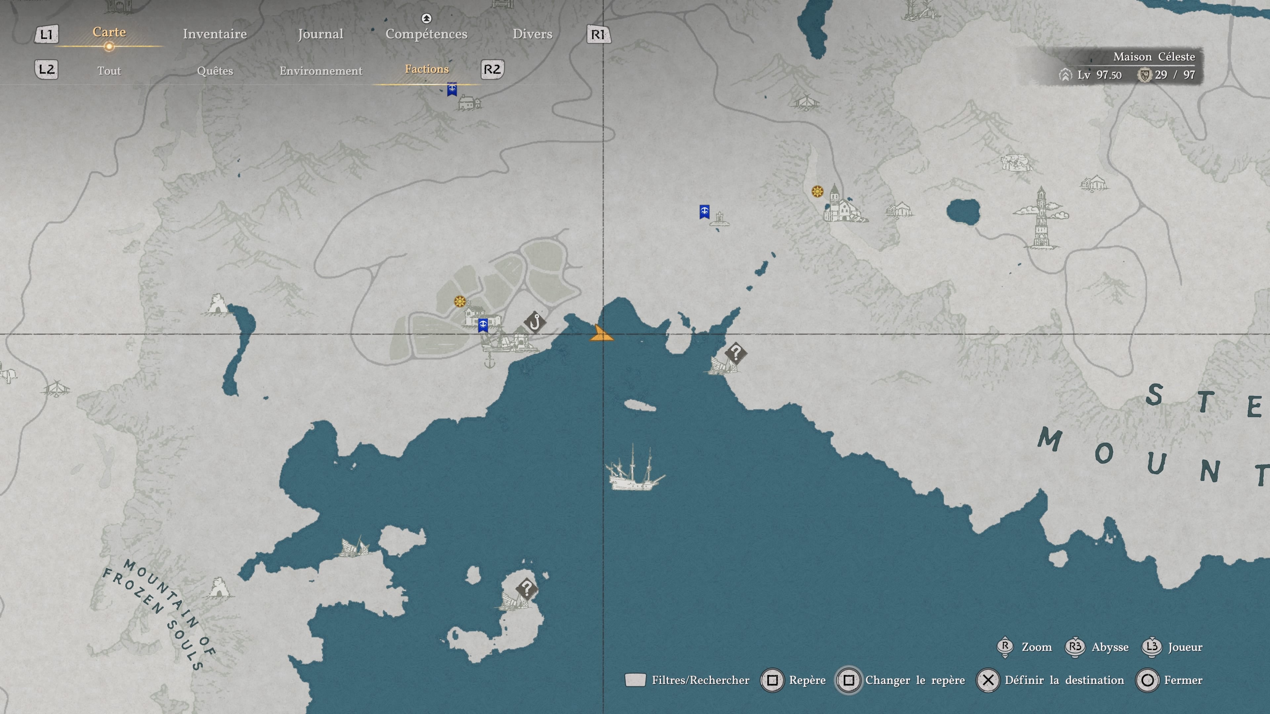
Task: Click the Lv 97.50 level value
Action: pyautogui.click(x=1099, y=75)
